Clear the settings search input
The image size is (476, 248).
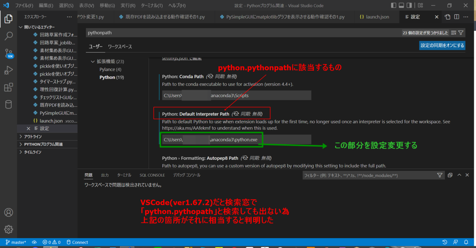pyautogui.click(x=453, y=33)
